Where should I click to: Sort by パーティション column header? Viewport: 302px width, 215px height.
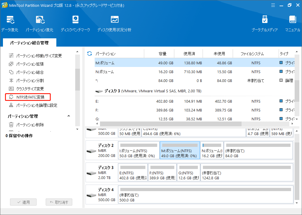[x=119, y=54]
